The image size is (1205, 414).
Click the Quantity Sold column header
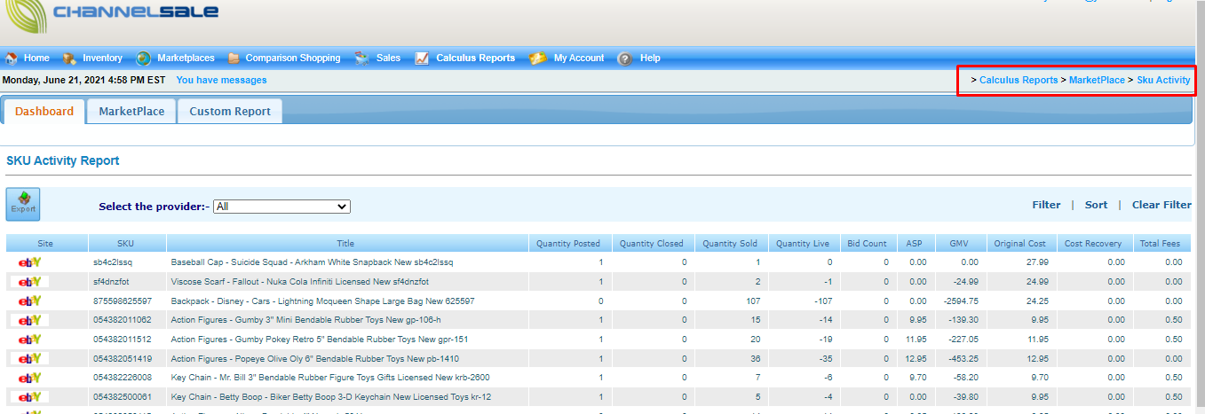tap(730, 244)
